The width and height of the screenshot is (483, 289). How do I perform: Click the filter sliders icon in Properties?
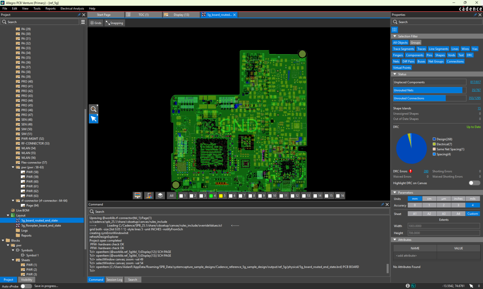(395, 29)
